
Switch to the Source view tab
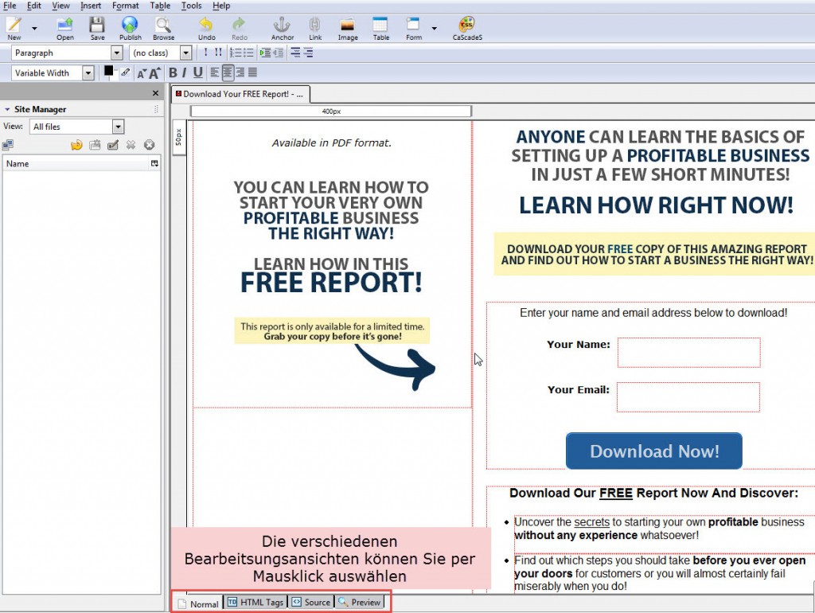(x=310, y=603)
